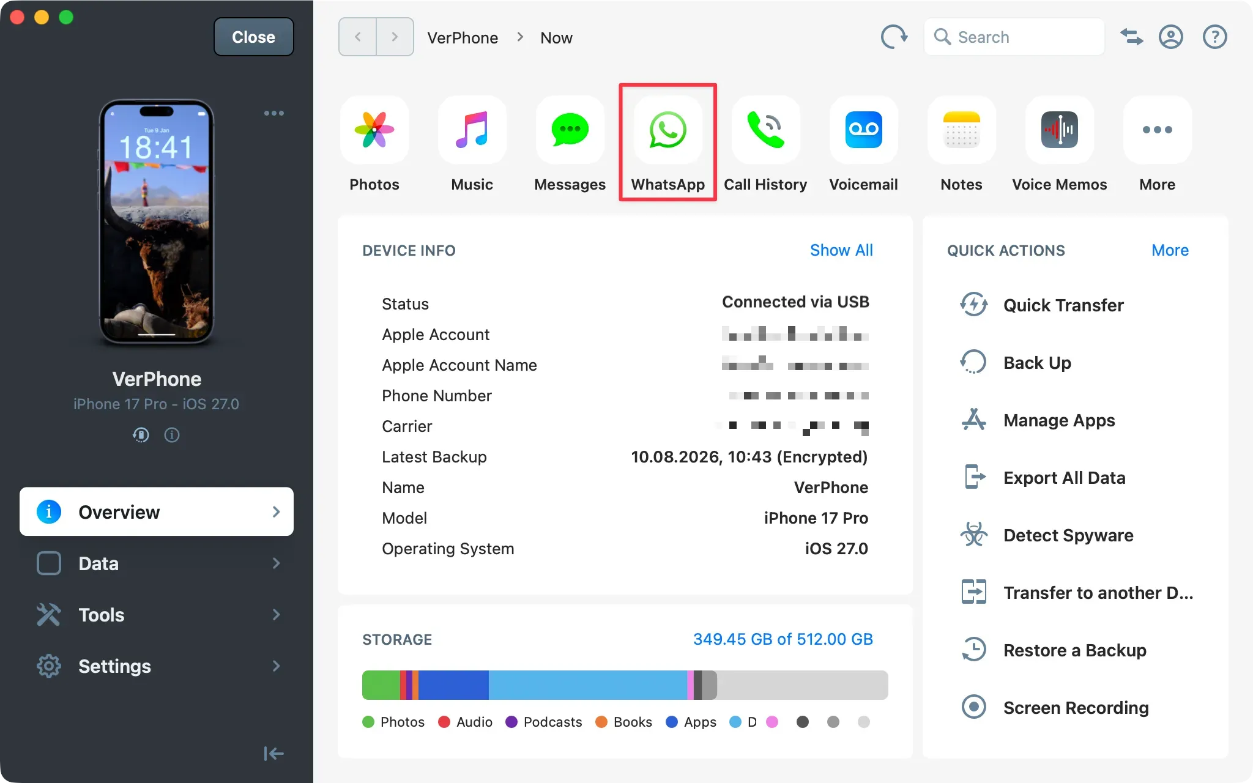Select the Overview sidebar item
Viewport: 1253px width, 783px height.
[x=157, y=511]
